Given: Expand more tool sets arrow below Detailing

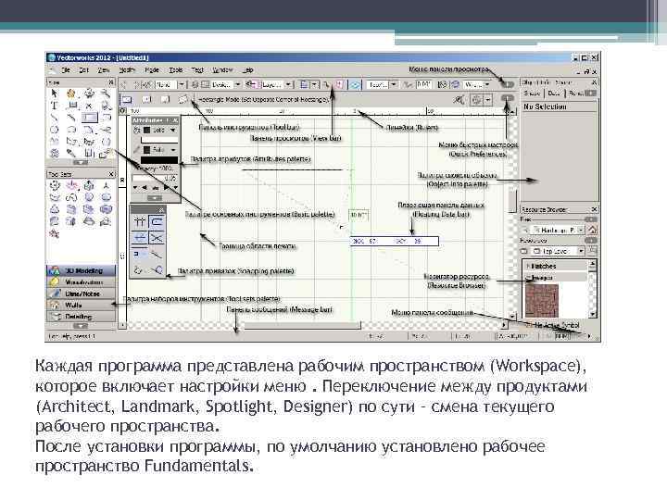Looking at the screenshot, I should [81, 326].
